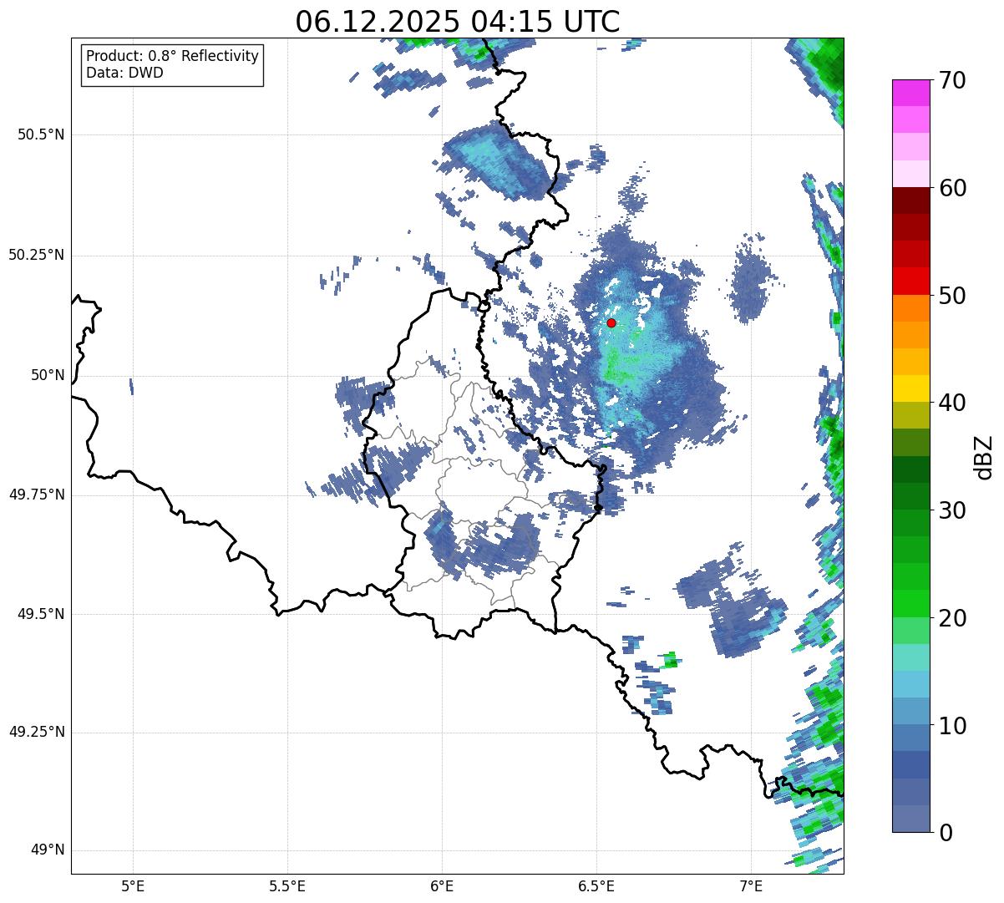The height and width of the screenshot is (903, 1004).
Task: Click the longitude label "6°E"
Action: coord(442,886)
